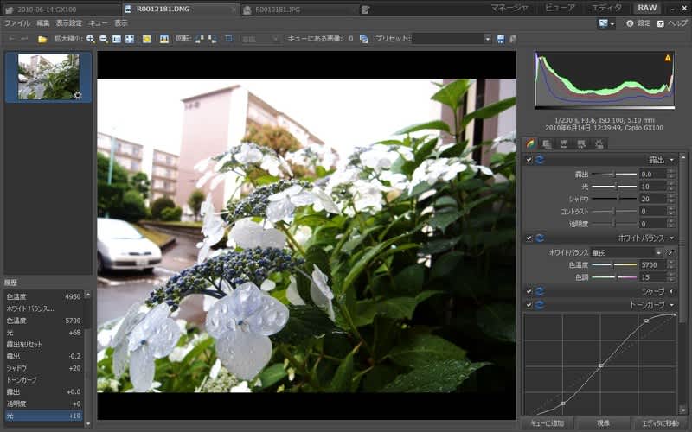Collapse the 露出 section arrow
Viewport: 692px width, 432px height.
point(672,160)
